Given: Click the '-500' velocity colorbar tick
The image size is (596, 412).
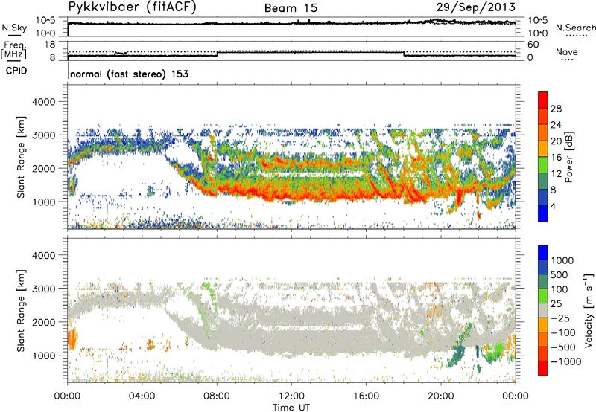Looking at the screenshot, I should 563,347.
